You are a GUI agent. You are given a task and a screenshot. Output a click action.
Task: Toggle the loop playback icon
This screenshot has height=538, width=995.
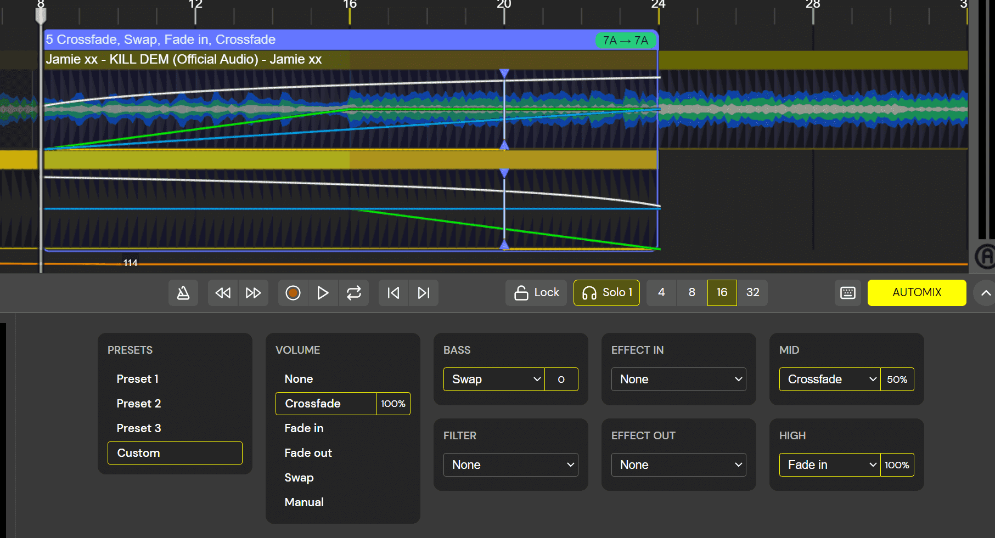(354, 293)
